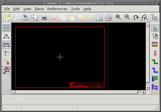Click the Zoom in magnifier icon
Screen dimensions: 161x112
[118, 17]
